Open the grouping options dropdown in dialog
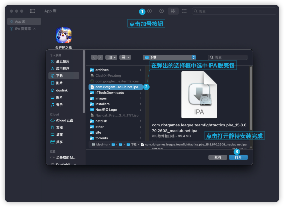 click(x=125, y=57)
